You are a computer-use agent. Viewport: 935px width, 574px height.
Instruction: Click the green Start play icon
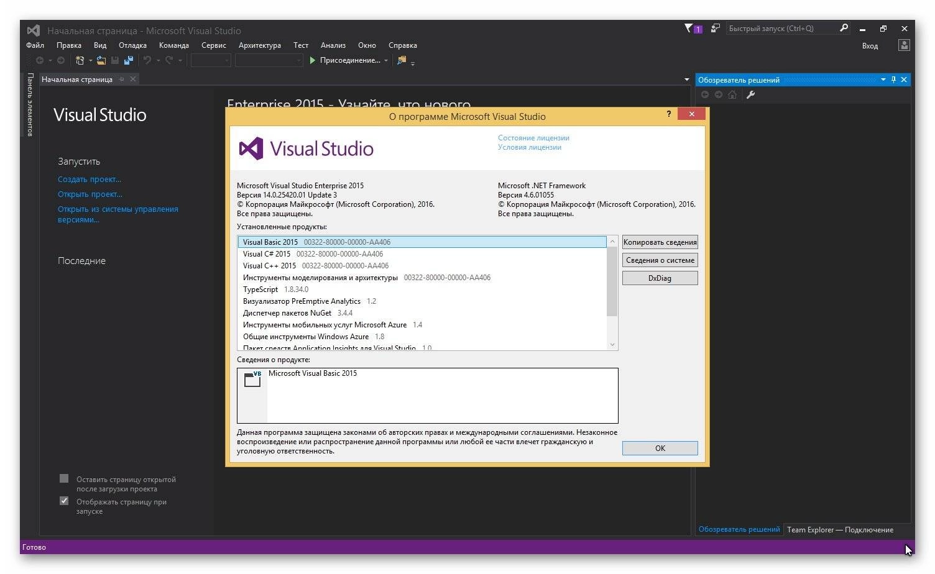tap(313, 60)
